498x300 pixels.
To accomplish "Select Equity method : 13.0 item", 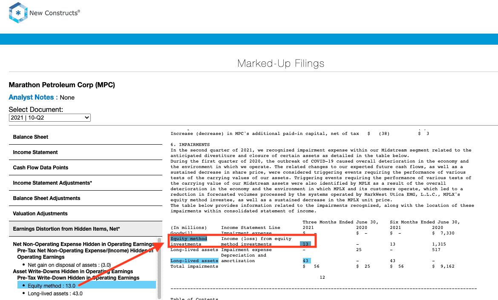I will (x=87, y=286).
